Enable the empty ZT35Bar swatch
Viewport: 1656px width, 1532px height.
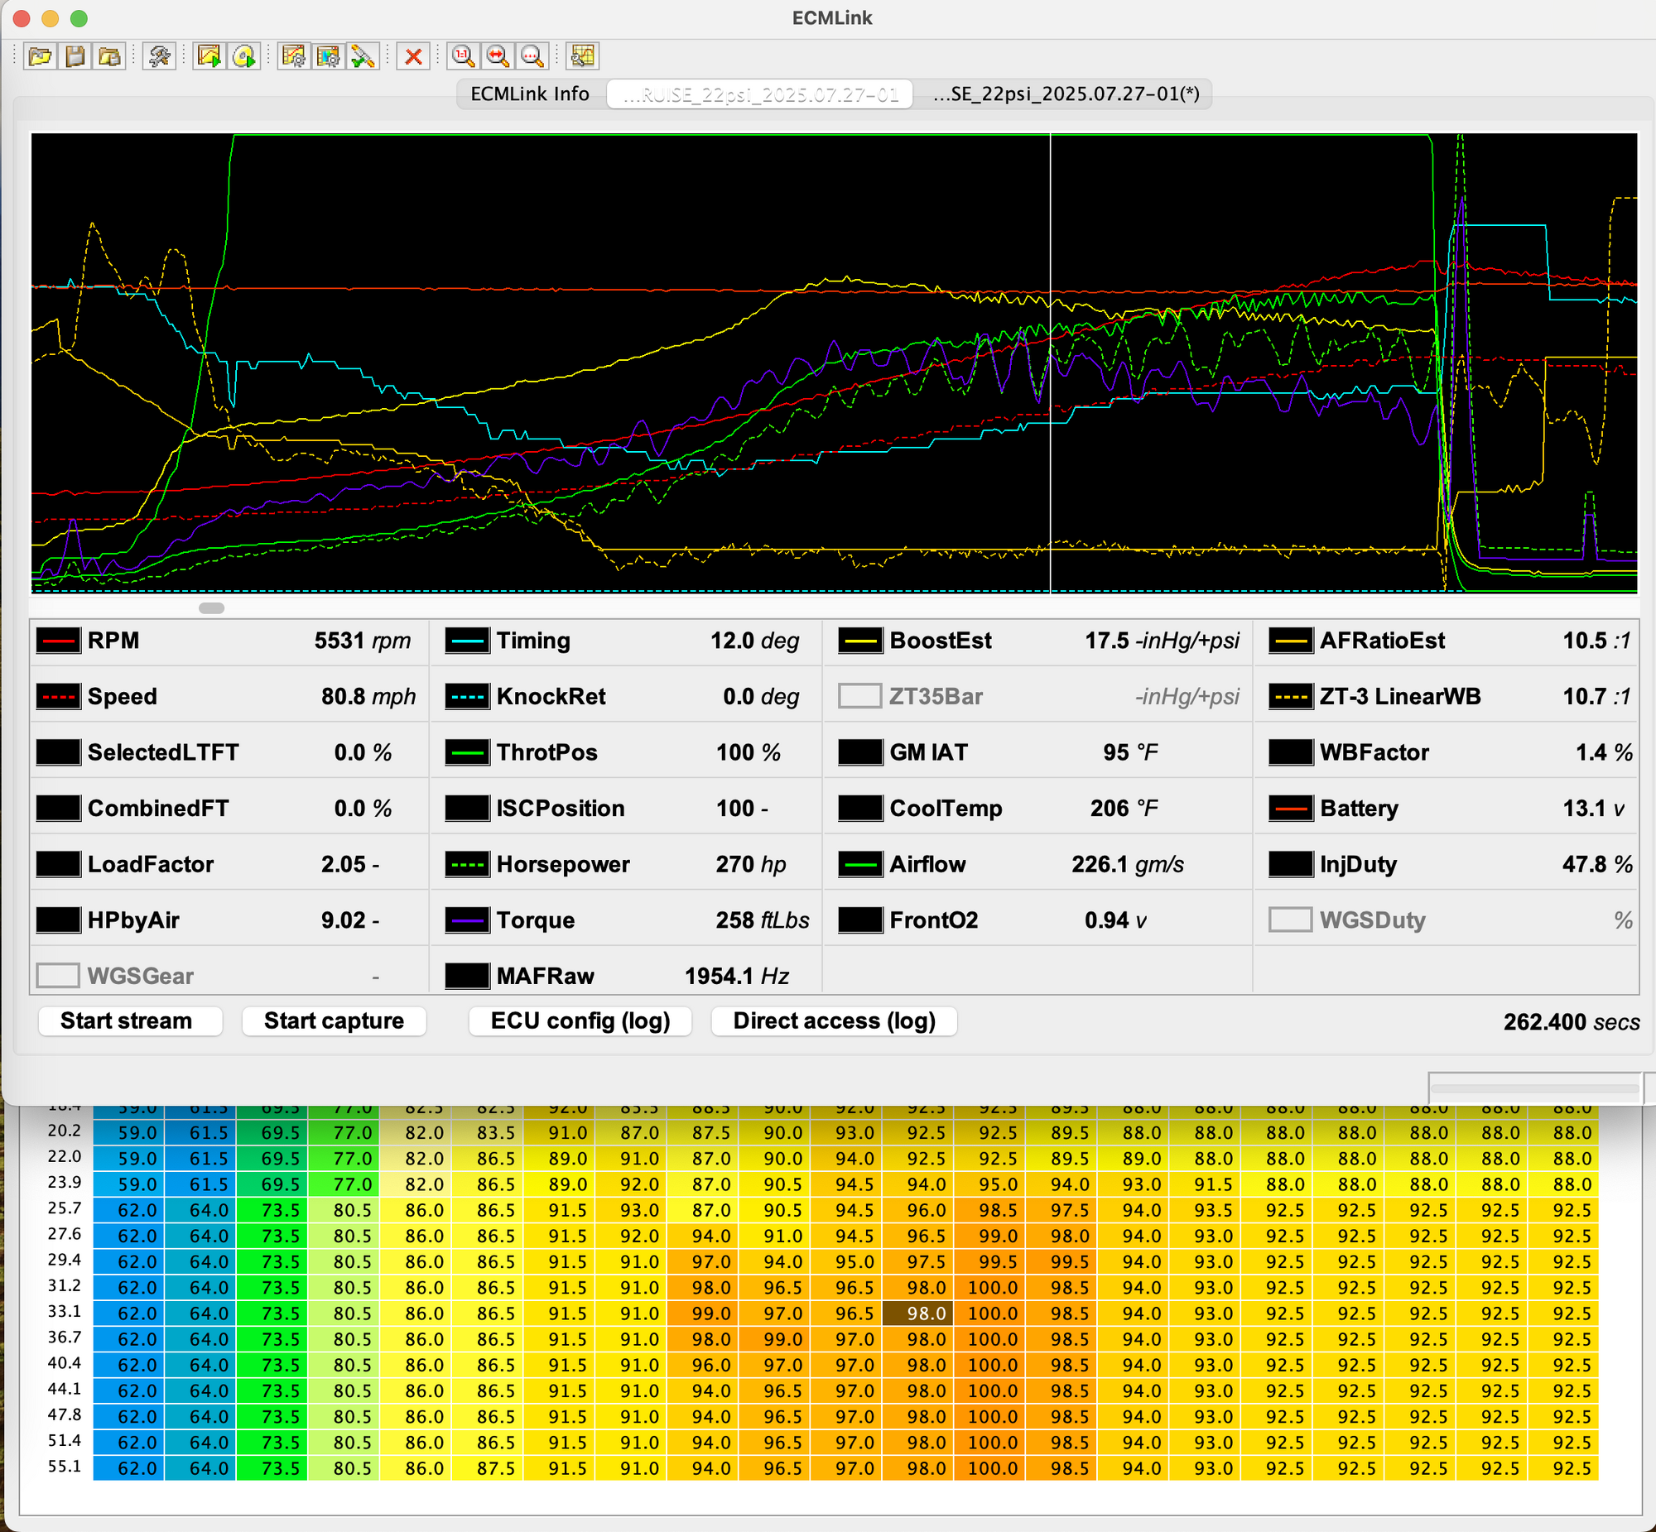pyautogui.click(x=860, y=696)
